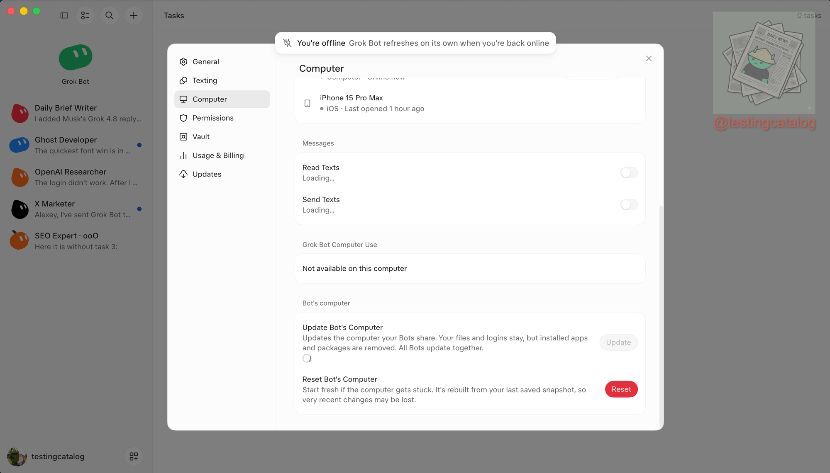Image resolution: width=830 pixels, height=473 pixels.
Task: Open the apps grid icon near profile
Action: [x=134, y=456]
